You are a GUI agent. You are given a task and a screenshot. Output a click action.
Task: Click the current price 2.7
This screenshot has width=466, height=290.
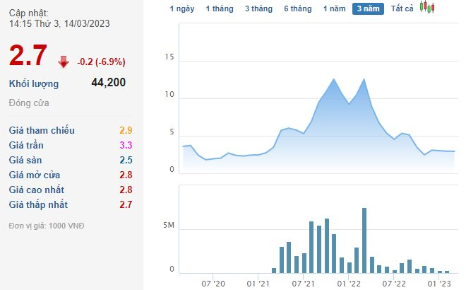[28, 55]
